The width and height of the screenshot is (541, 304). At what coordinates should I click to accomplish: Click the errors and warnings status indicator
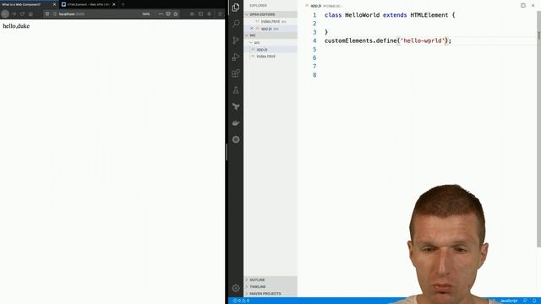tap(241, 301)
